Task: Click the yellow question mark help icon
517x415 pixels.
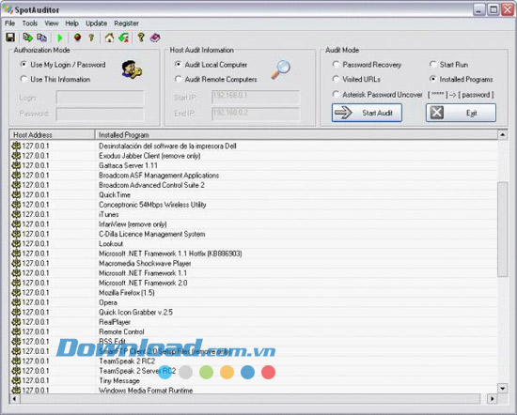Action: [x=141, y=38]
